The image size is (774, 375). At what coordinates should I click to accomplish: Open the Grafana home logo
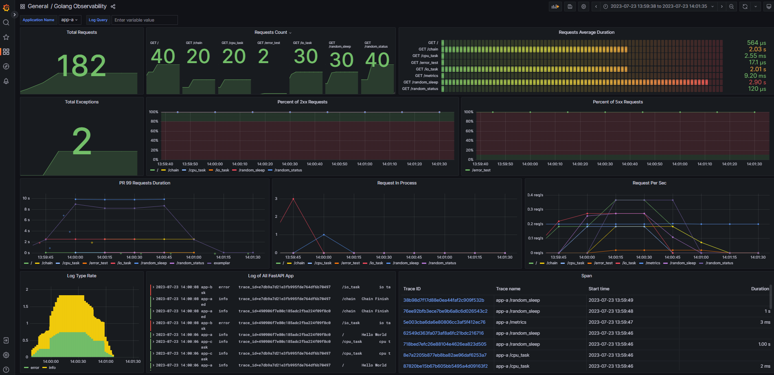(x=6, y=7)
